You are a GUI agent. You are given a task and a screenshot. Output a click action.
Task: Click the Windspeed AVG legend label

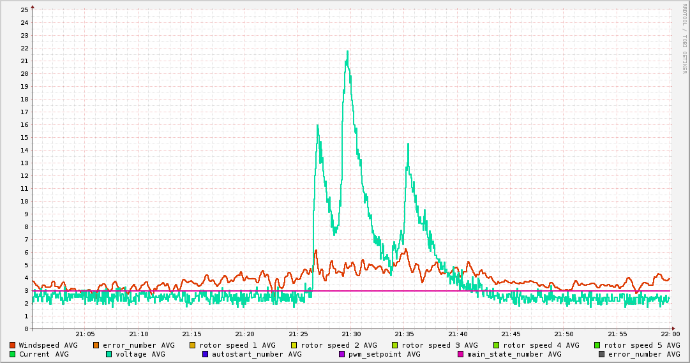point(48,345)
